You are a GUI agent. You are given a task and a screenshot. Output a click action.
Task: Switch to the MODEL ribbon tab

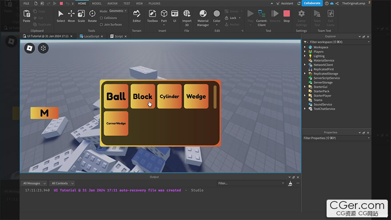[96, 4]
